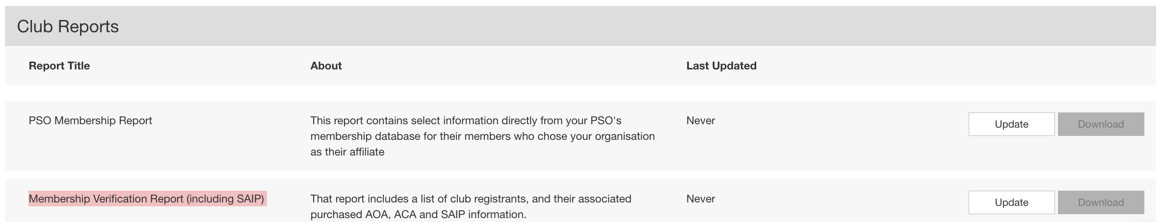Select the Last Updated column header

tap(721, 66)
